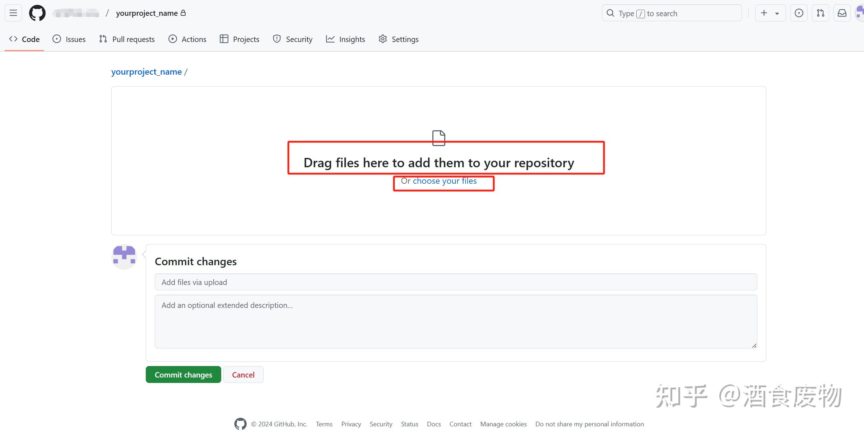This screenshot has height=431, width=864.
Task: Click the recent activity clock icon
Action: click(799, 13)
